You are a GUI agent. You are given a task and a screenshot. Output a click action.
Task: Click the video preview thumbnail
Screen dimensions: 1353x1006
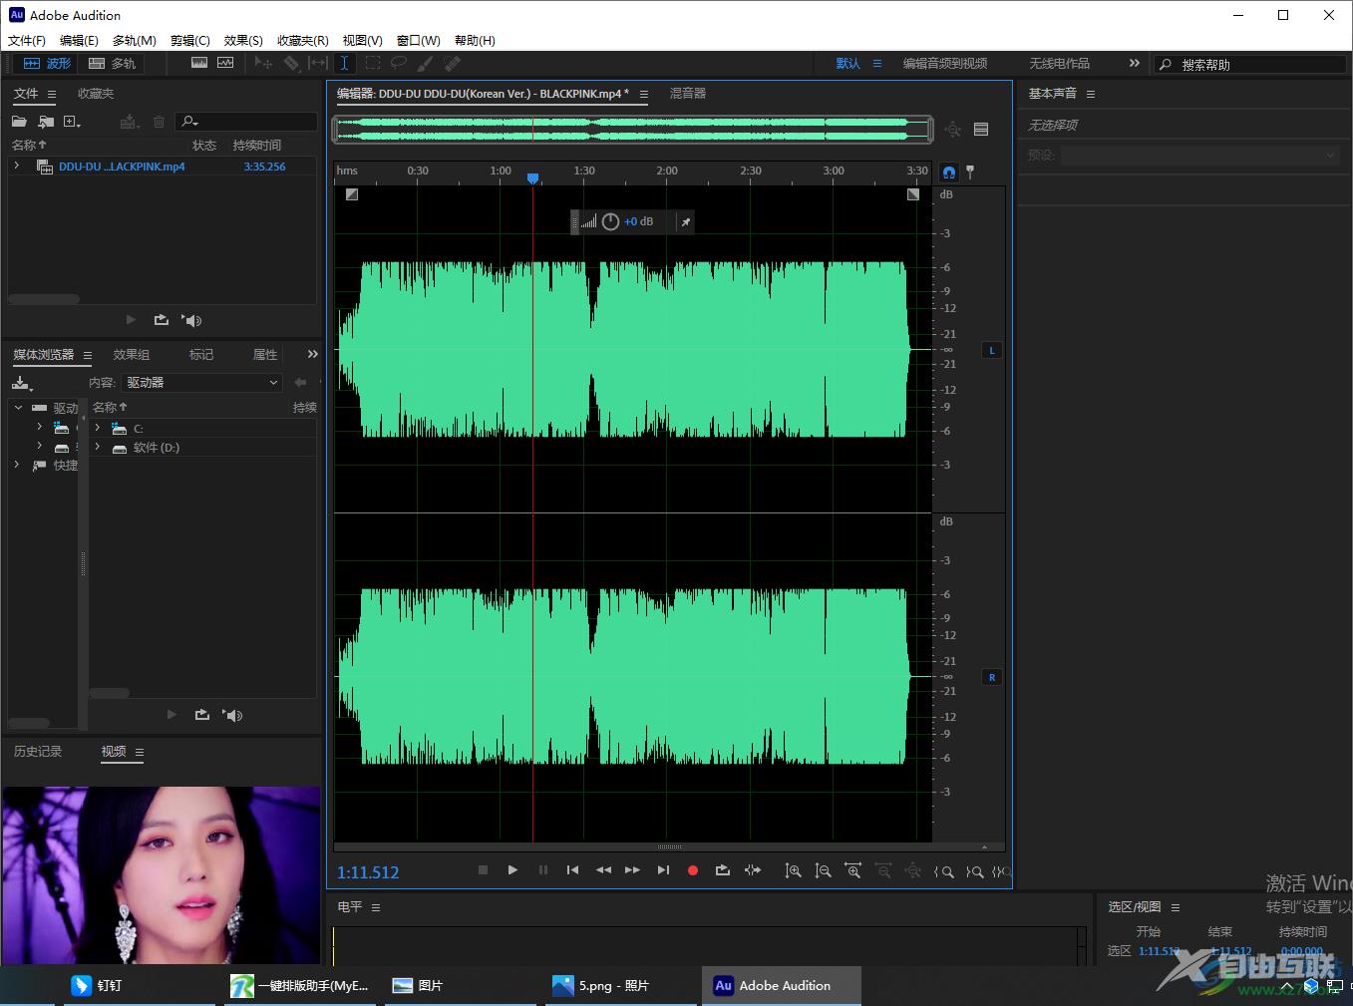point(162,875)
